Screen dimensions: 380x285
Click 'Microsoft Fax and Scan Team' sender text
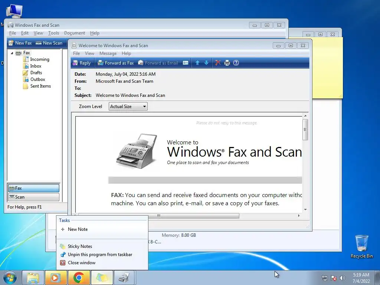124,81
